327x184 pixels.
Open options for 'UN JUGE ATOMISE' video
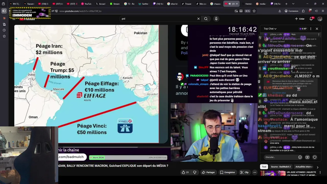(x=320, y=172)
